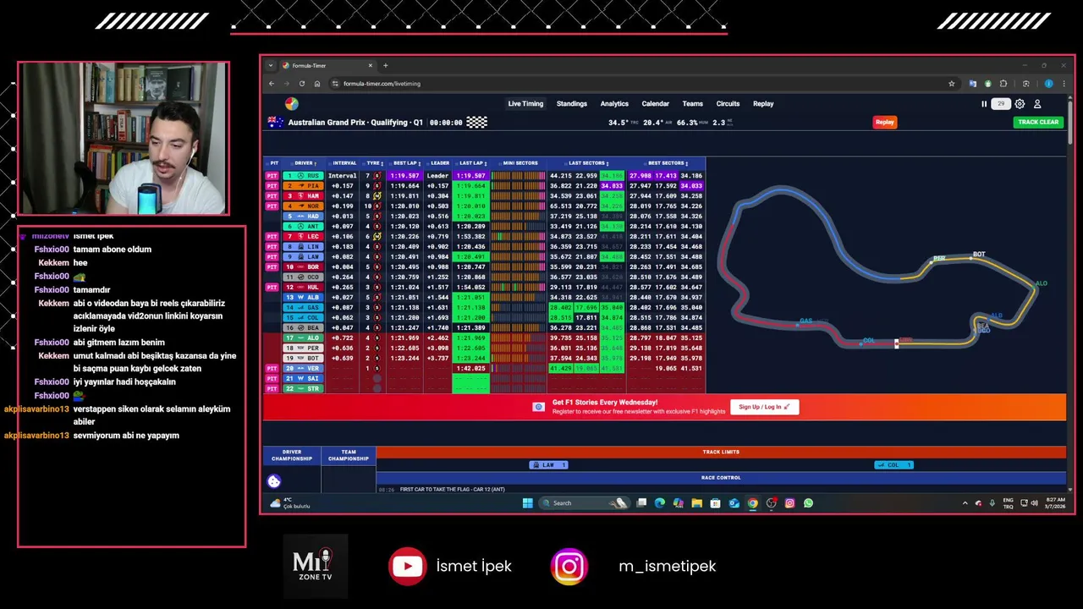Click the round cookie icon below Driver Championship
The width and height of the screenshot is (1083, 609).
[274, 481]
